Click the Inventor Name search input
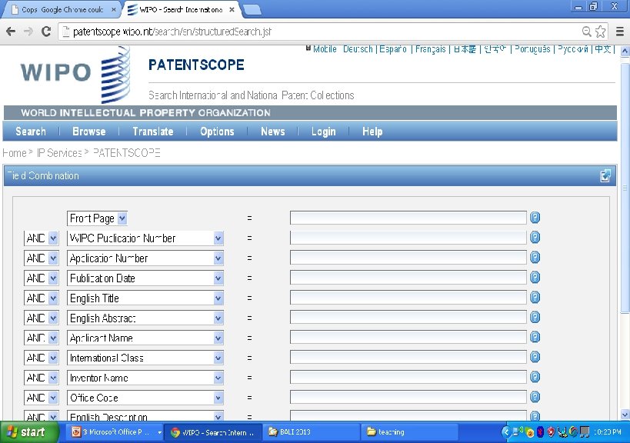630x443 pixels. click(x=408, y=377)
